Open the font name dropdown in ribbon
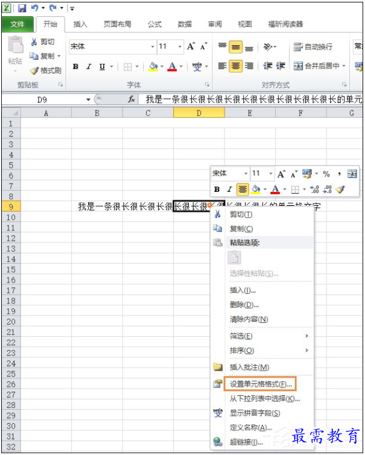This screenshot has height=455, width=365. [153, 46]
